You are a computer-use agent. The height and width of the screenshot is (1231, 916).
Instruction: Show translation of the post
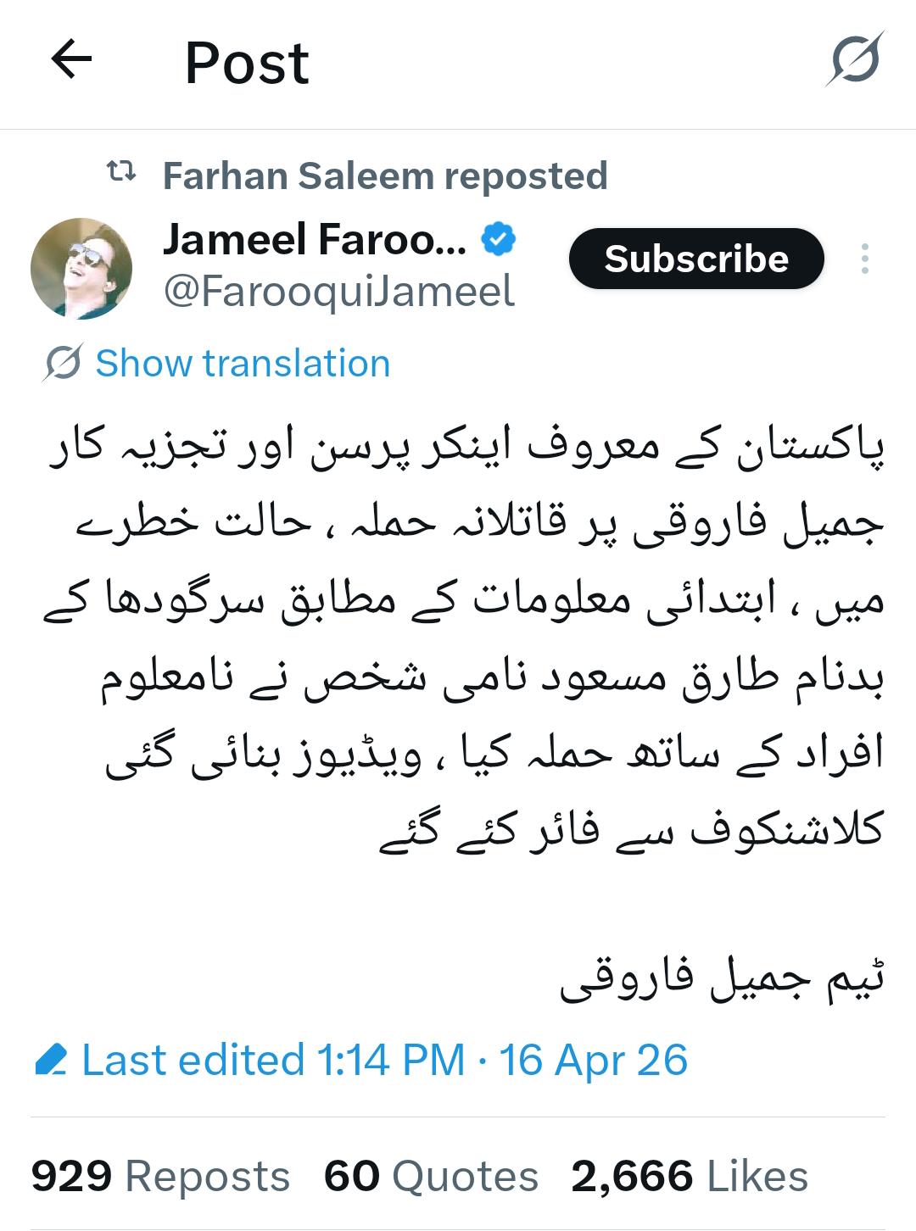[243, 364]
